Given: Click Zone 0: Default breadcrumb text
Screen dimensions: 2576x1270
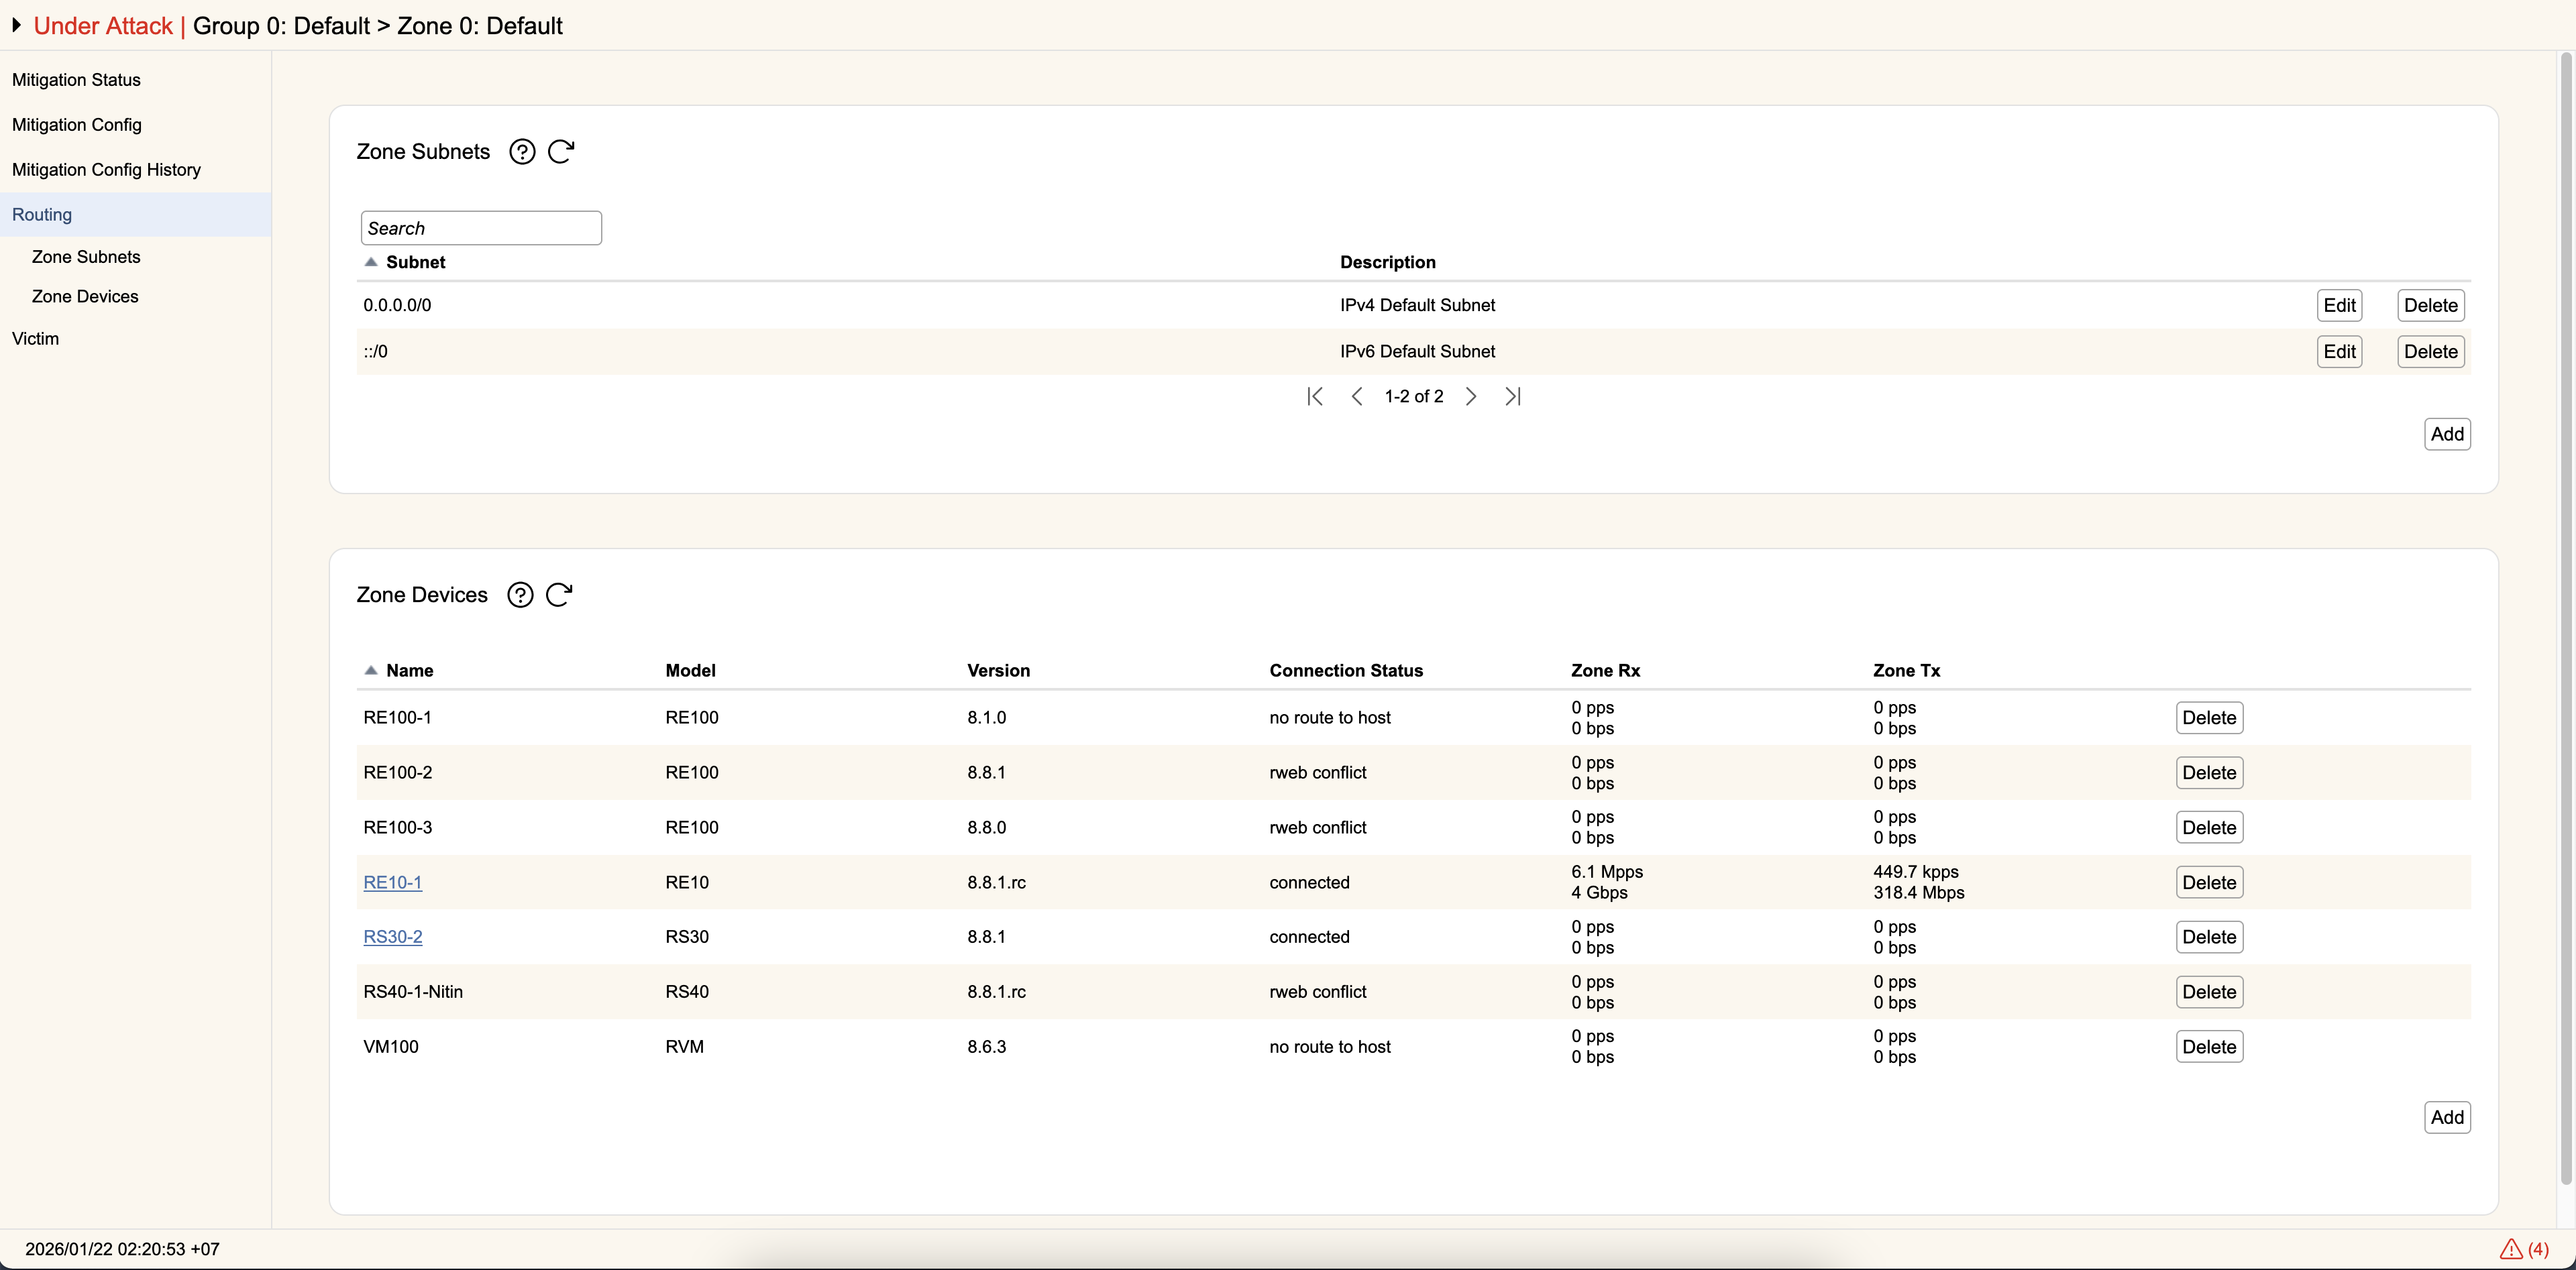Looking at the screenshot, I should coord(480,26).
